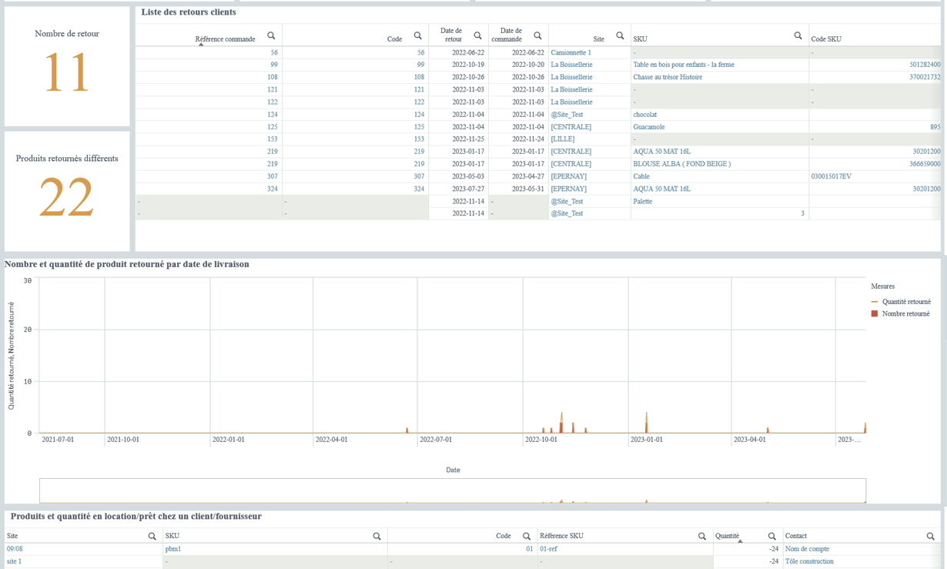Screen dimensions: 947x569
Task: Open search on Date de retour column
Action: click(x=477, y=35)
